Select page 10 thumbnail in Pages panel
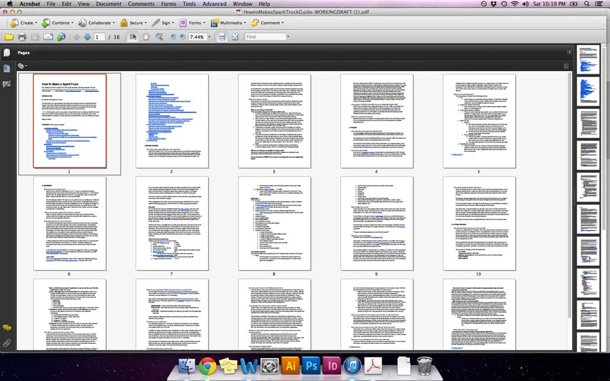 click(479, 223)
